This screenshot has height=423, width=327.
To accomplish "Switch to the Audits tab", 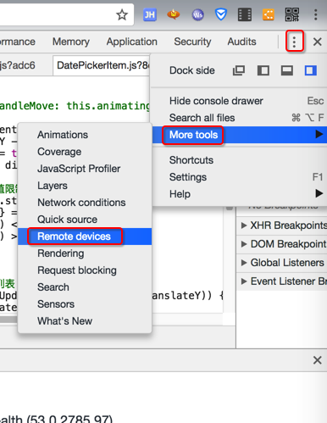I will (242, 42).
